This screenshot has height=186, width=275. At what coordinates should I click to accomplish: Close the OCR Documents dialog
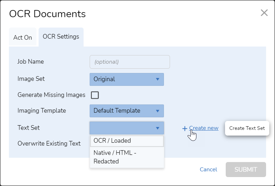coord(264,13)
